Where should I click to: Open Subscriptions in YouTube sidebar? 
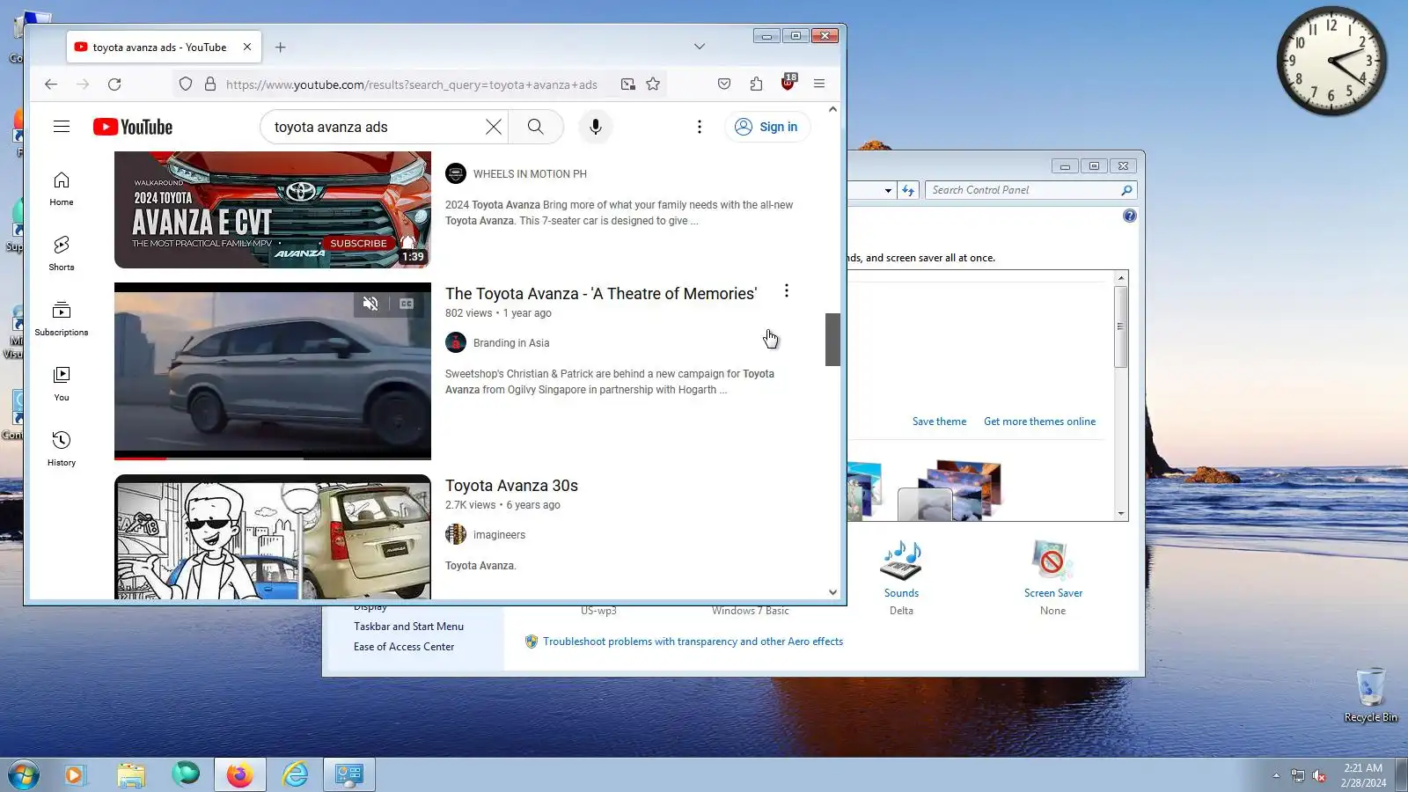tap(62, 319)
